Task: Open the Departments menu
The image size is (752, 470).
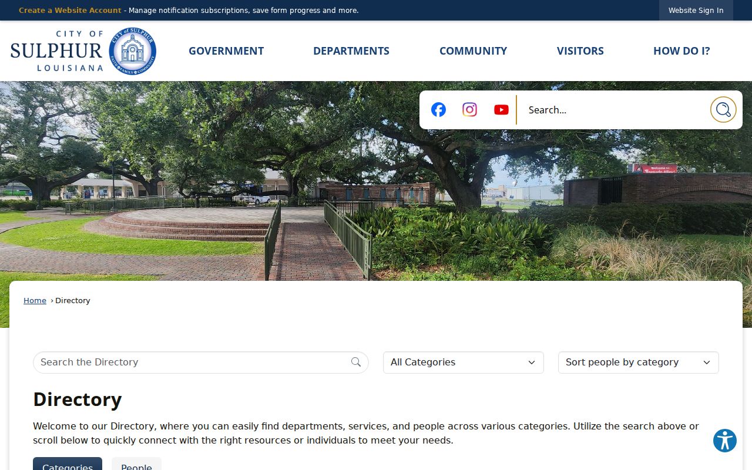Action: pyautogui.click(x=351, y=51)
